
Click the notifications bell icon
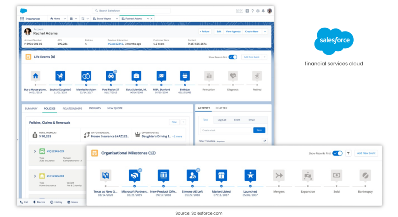(263, 10)
